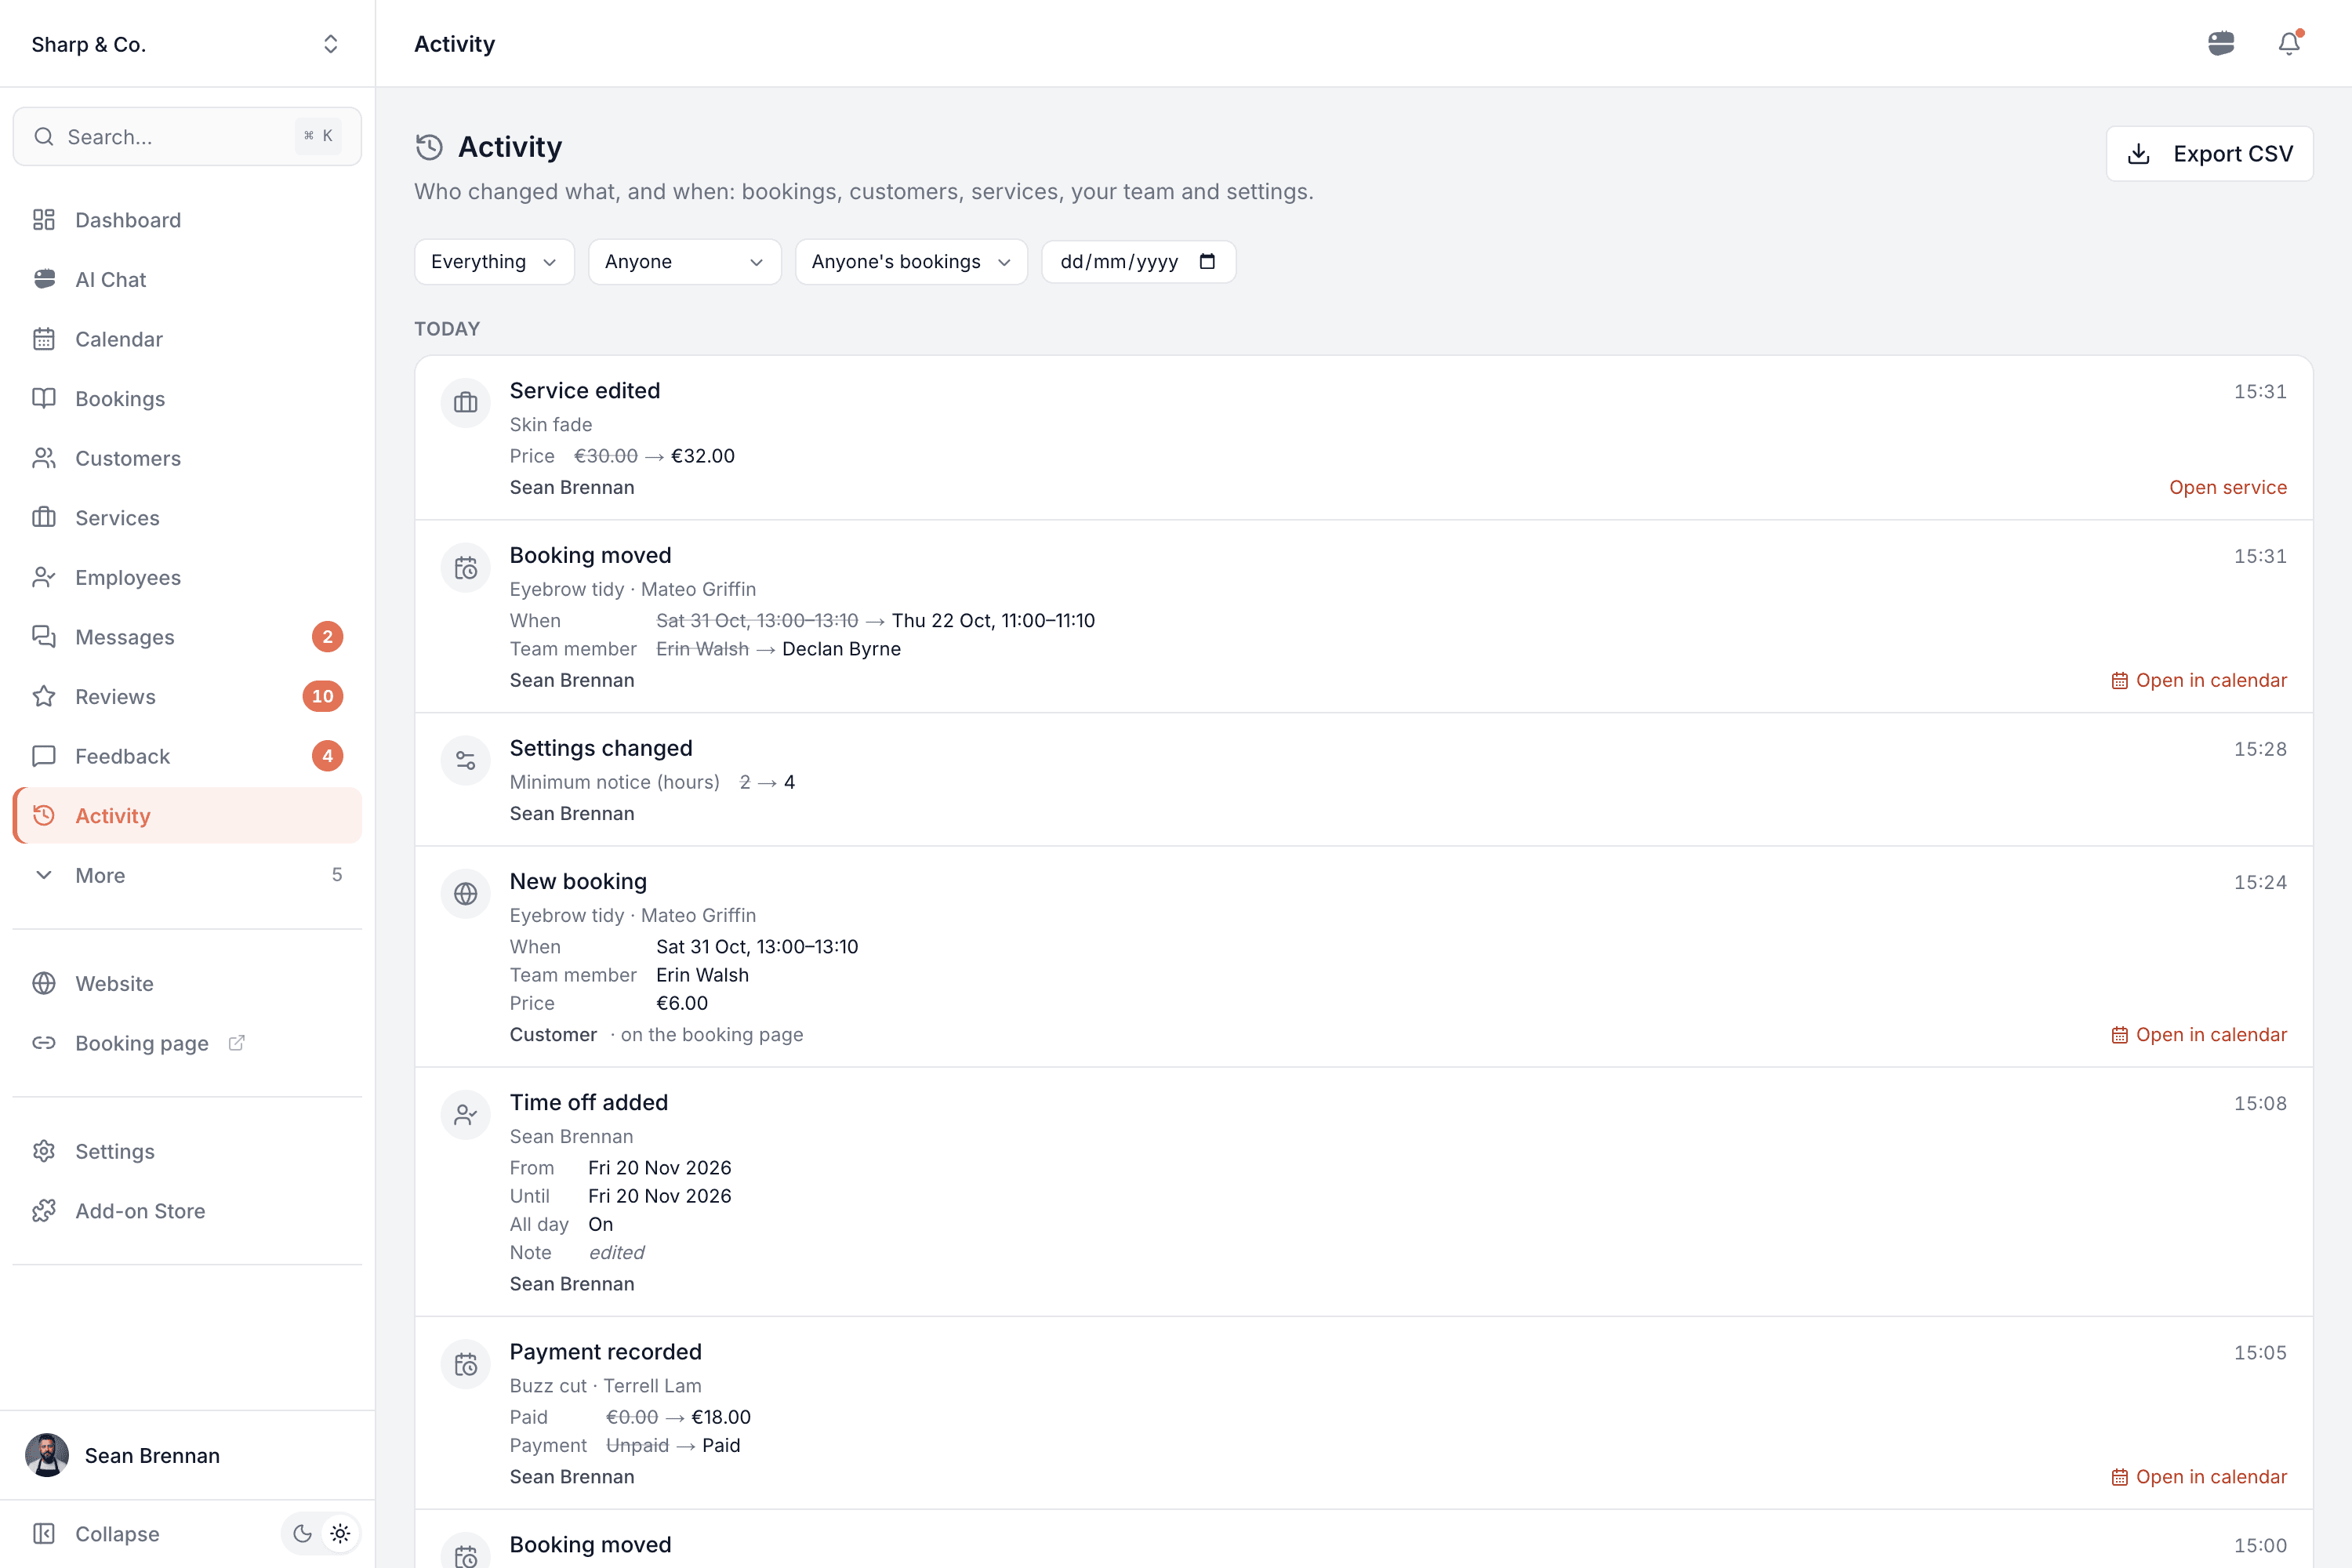Open Settings in sidebar
2352x1568 pixels.
[187, 1151]
